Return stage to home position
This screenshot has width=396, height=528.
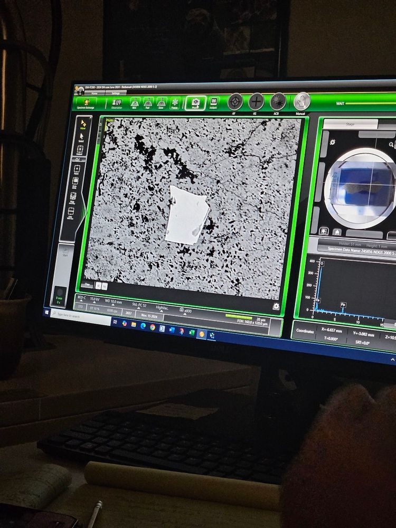point(337,232)
